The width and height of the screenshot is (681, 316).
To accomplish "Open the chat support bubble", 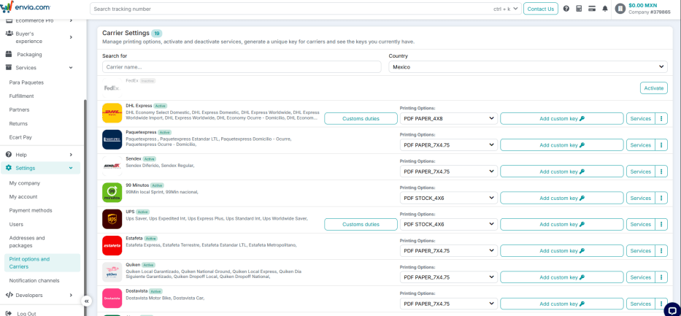I will tap(672, 309).
